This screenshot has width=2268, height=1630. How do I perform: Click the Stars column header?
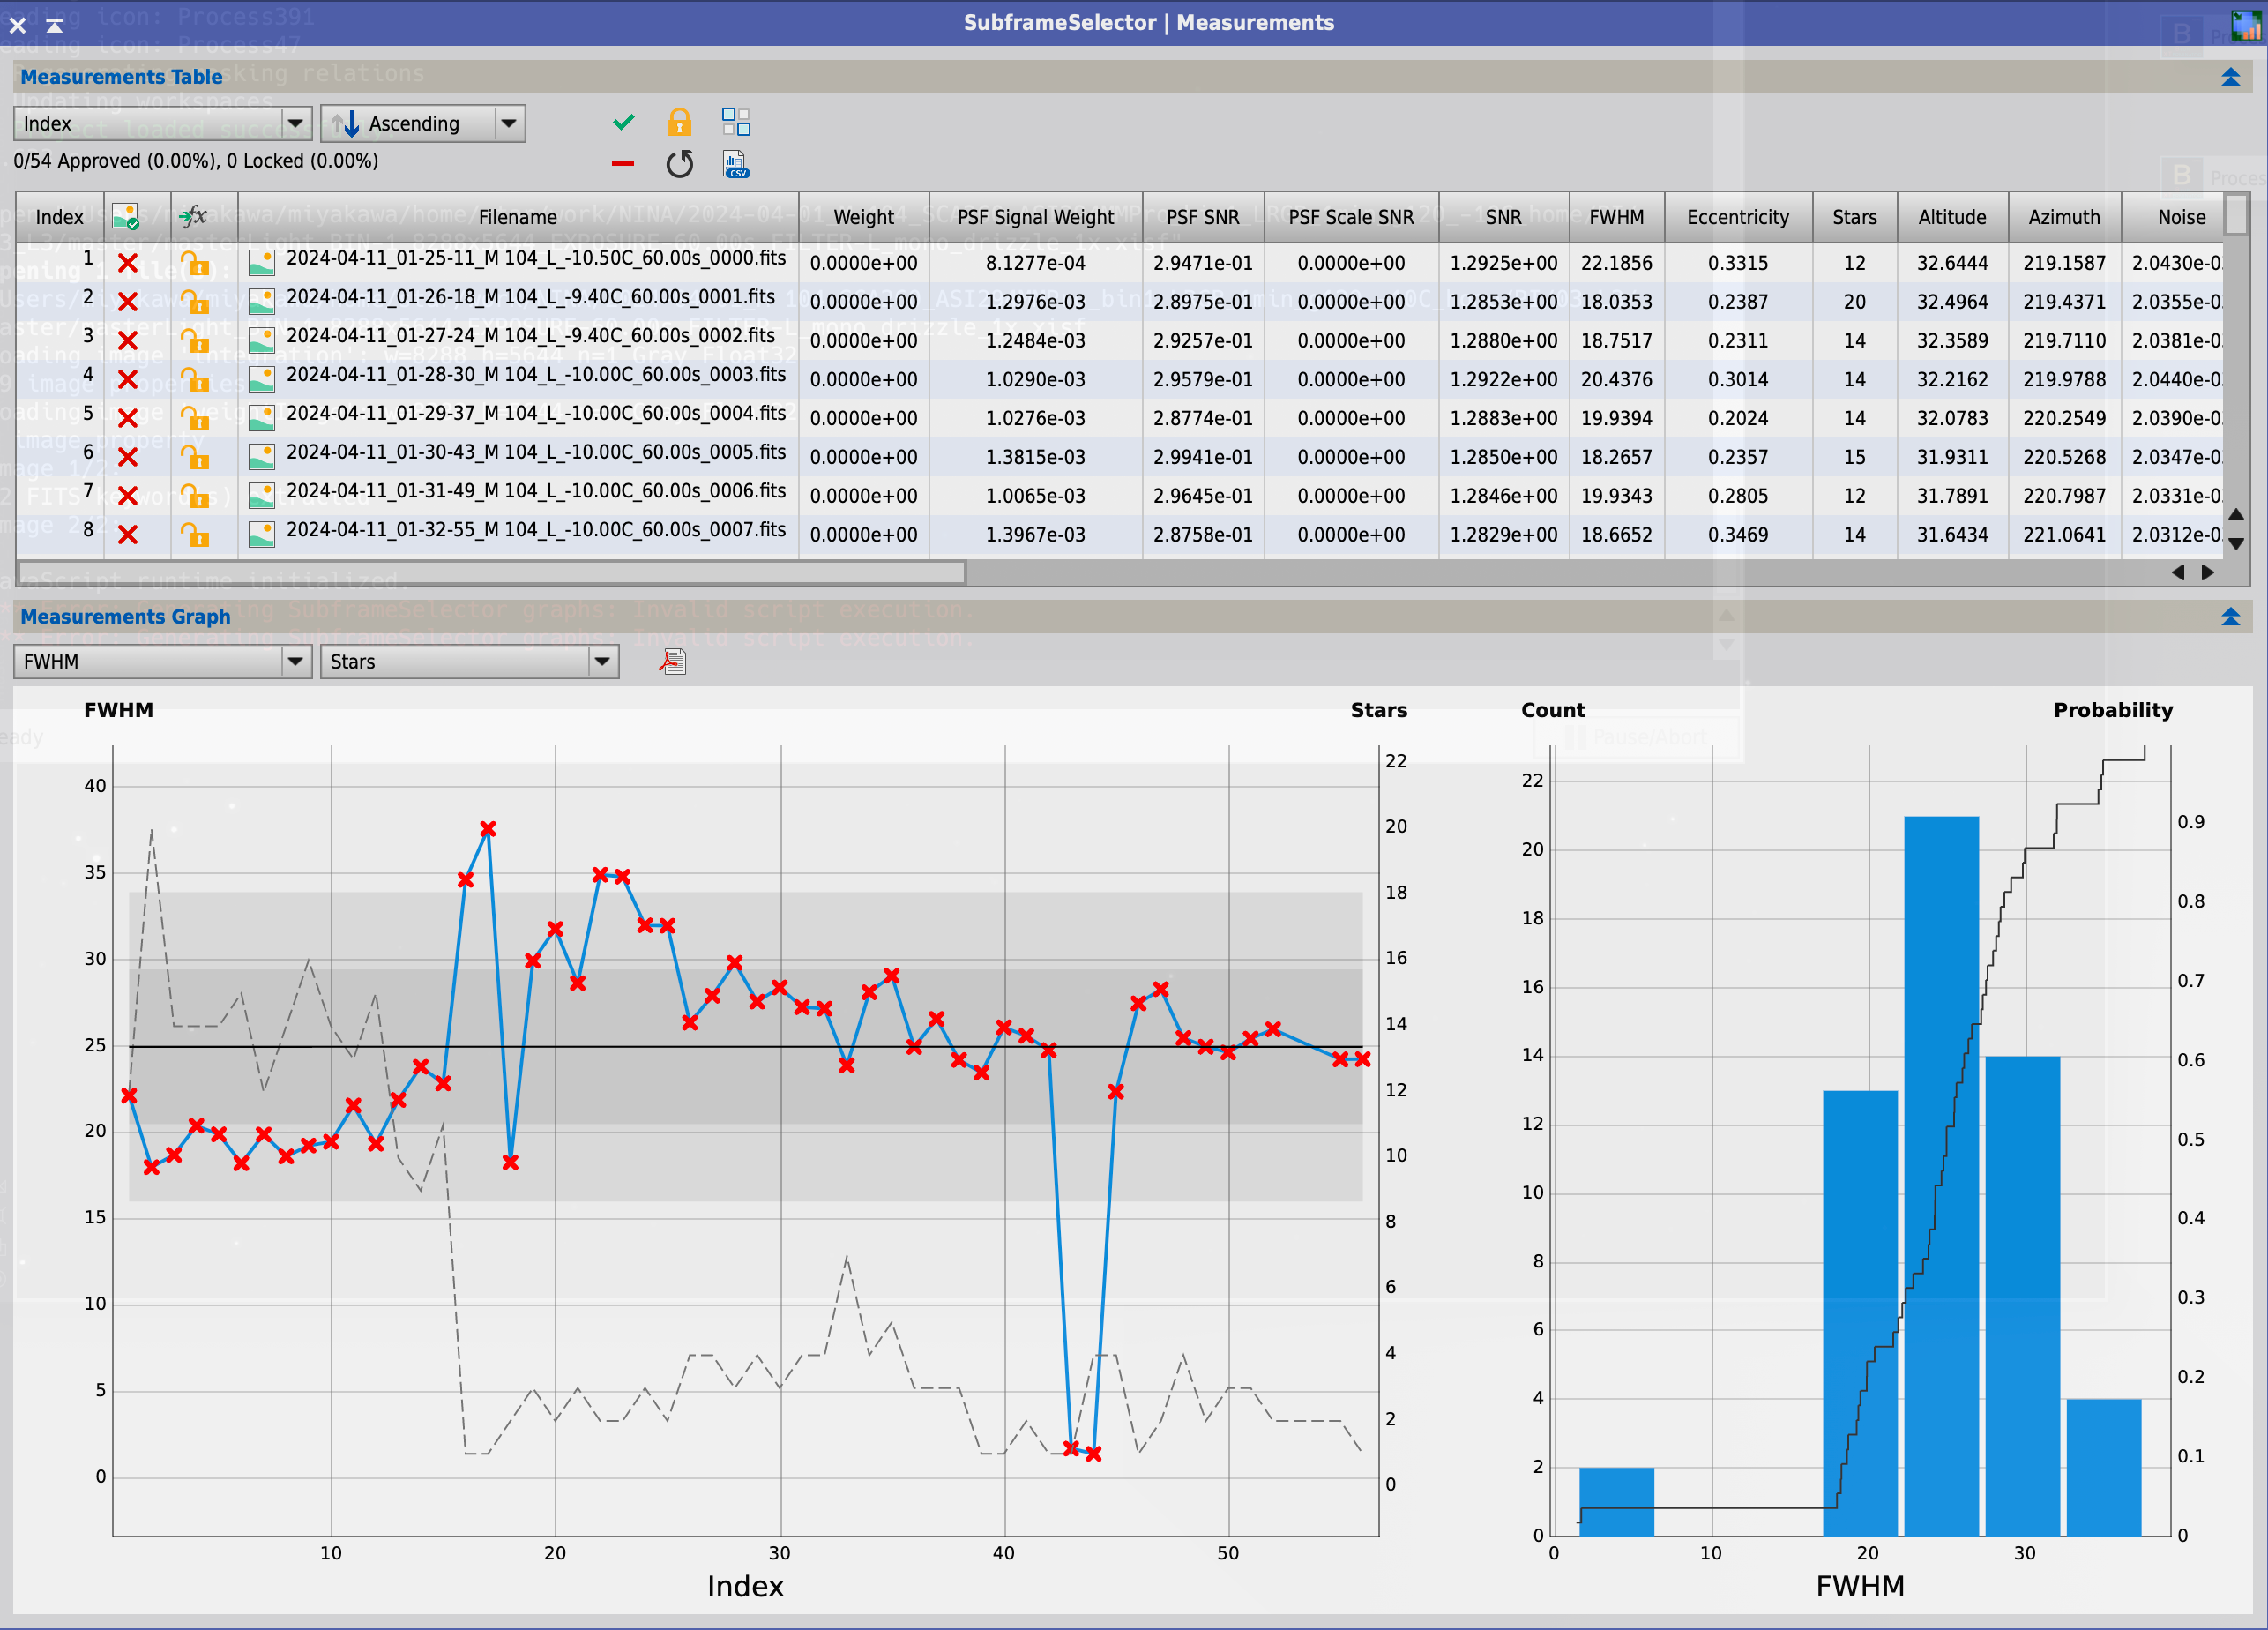(x=1854, y=217)
